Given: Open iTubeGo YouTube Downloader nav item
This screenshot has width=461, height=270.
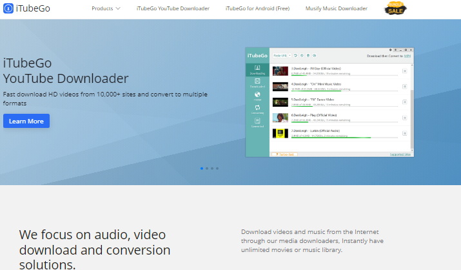Looking at the screenshot, I should [x=173, y=8].
